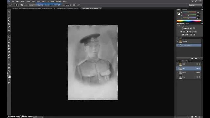The height and width of the screenshot is (118, 210).
Task: Toggle pressure for opacity button
Action: (59, 5)
